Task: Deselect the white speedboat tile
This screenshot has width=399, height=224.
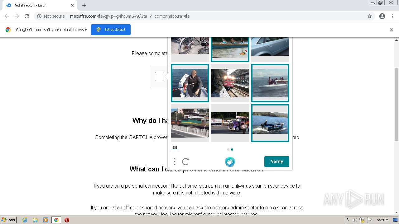Action: (x=270, y=83)
